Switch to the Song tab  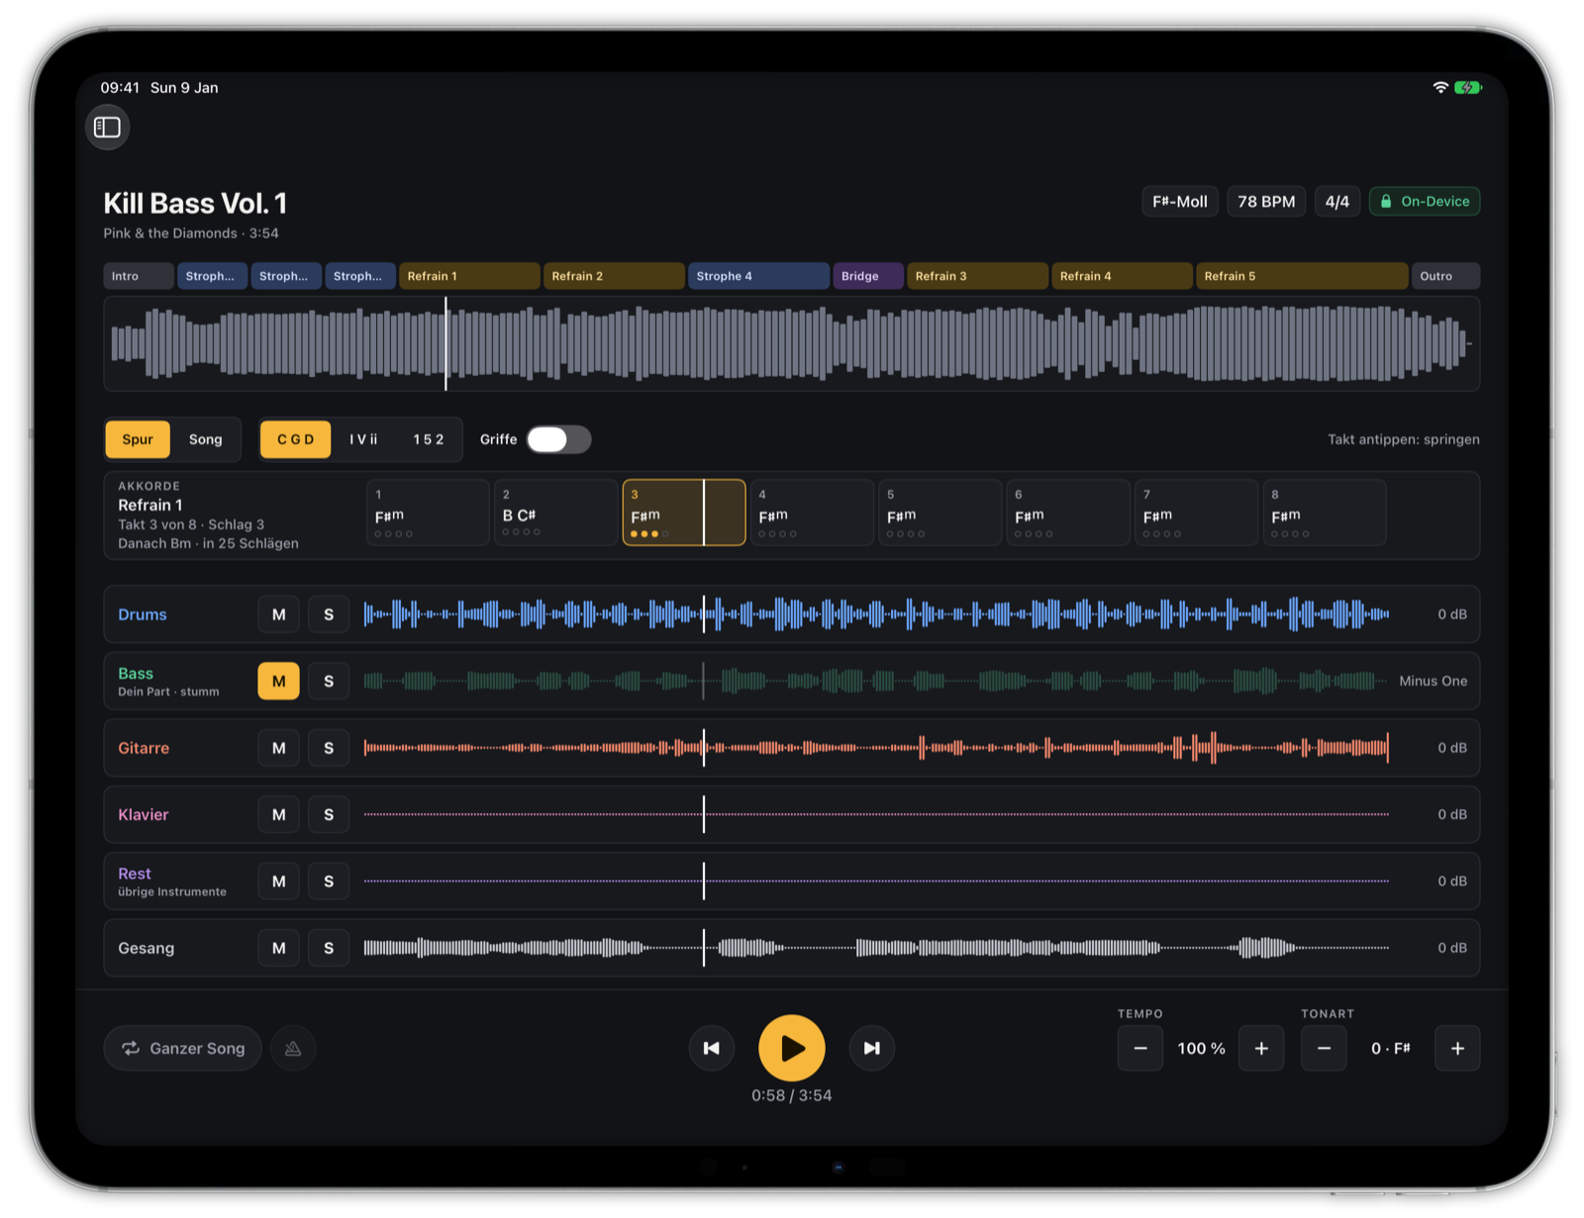205,439
